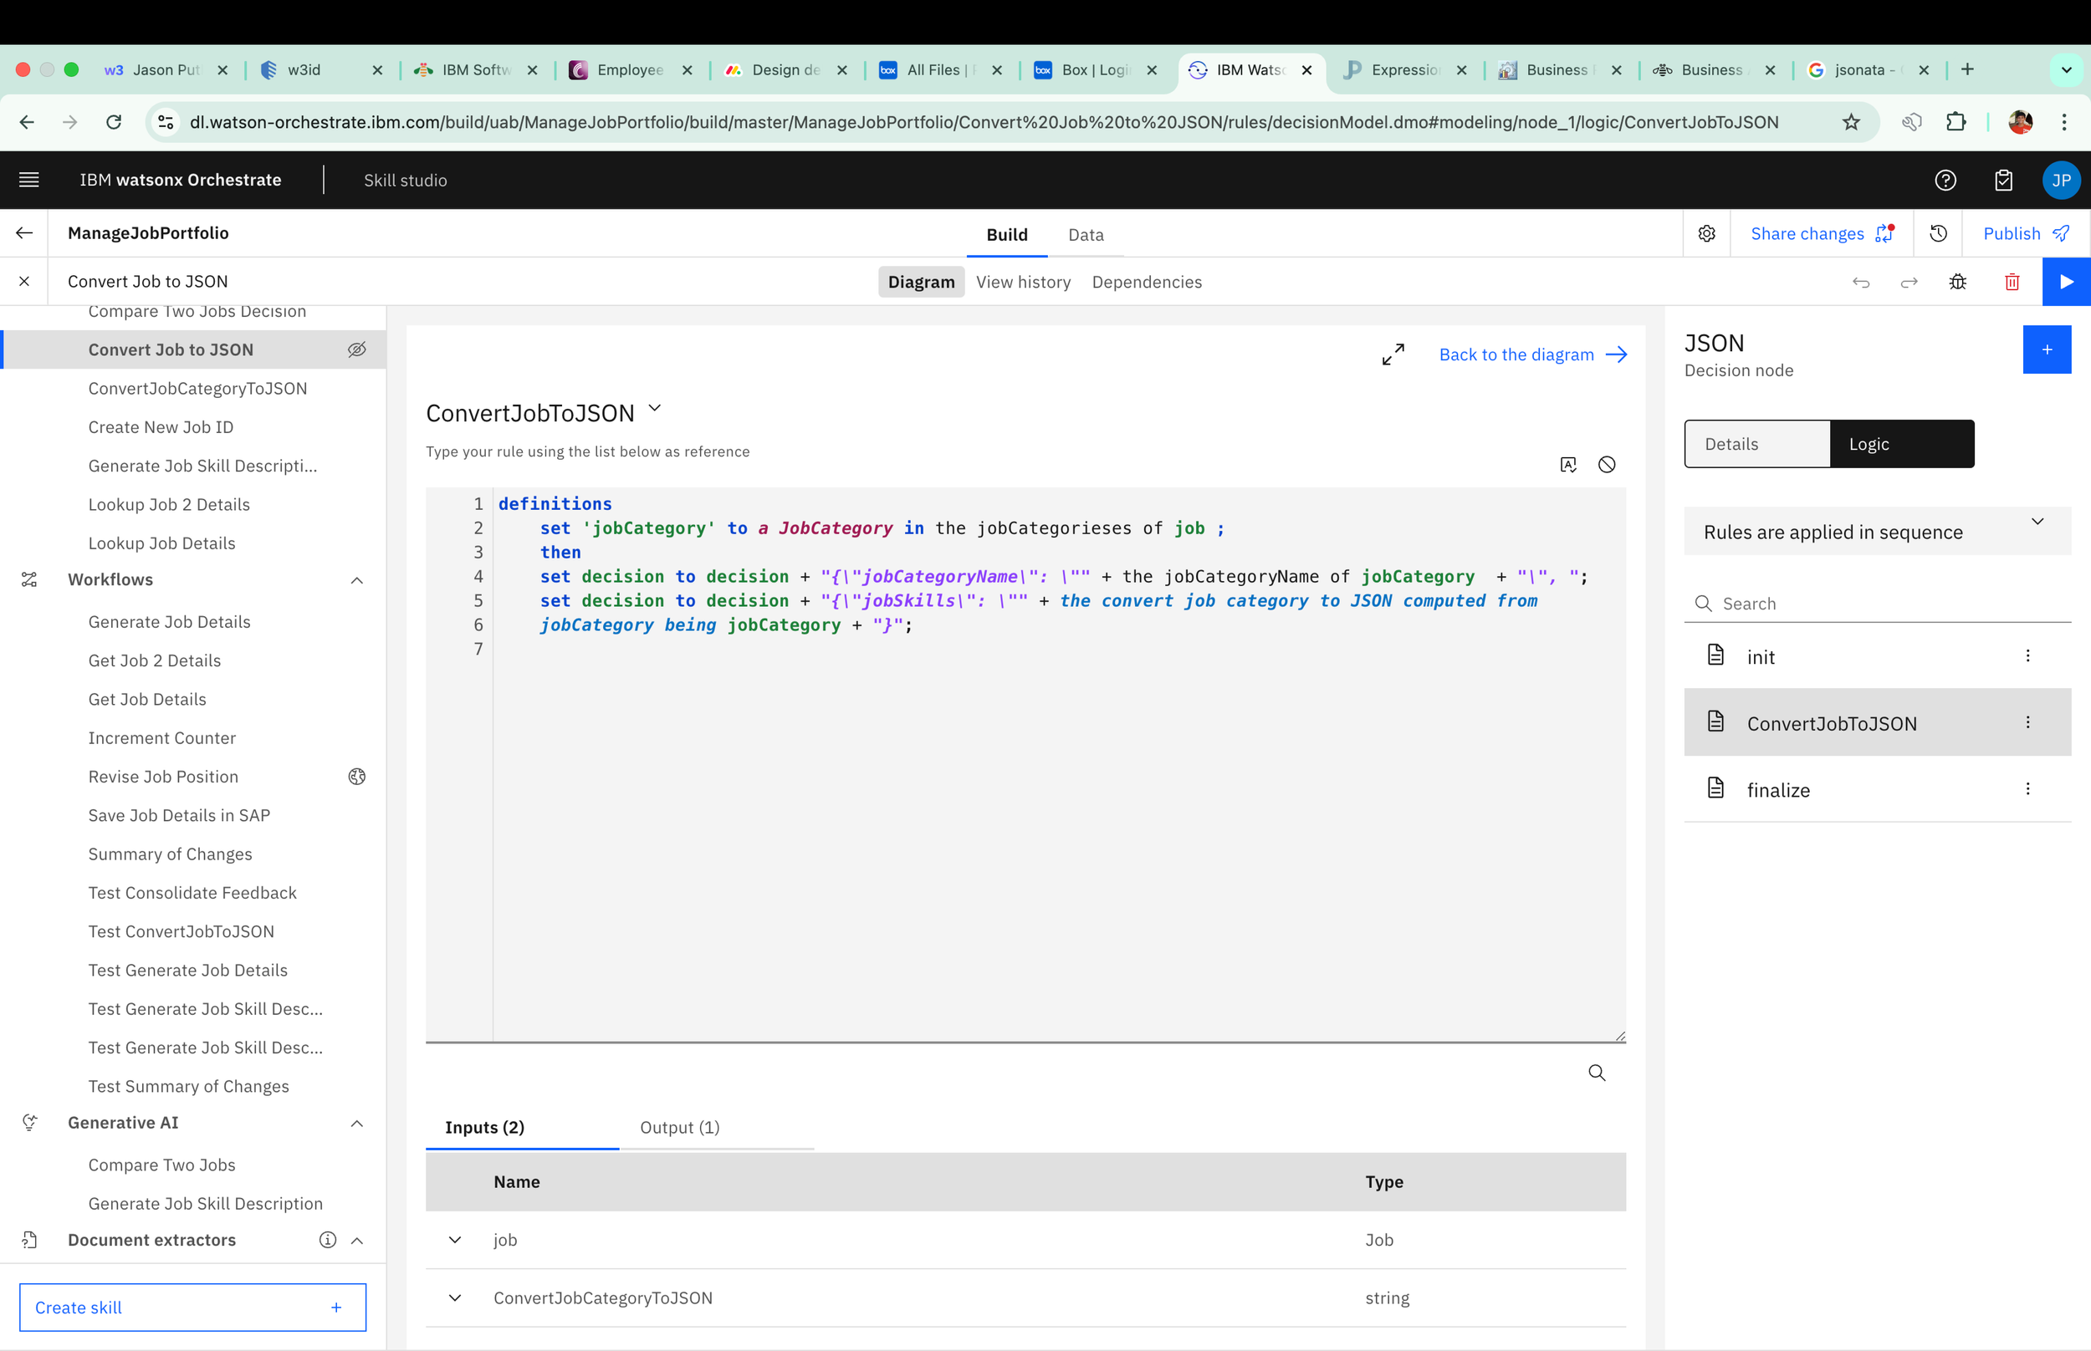Click the Create skill button
This screenshot has width=2091, height=1351.
pyautogui.click(x=192, y=1308)
